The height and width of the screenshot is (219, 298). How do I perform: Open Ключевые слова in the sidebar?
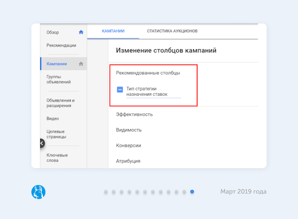pyautogui.click(x=57, y=158)
